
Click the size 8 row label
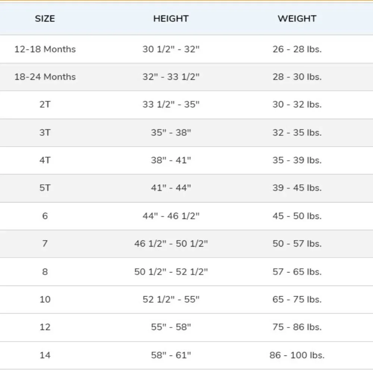tap(45, 272)
